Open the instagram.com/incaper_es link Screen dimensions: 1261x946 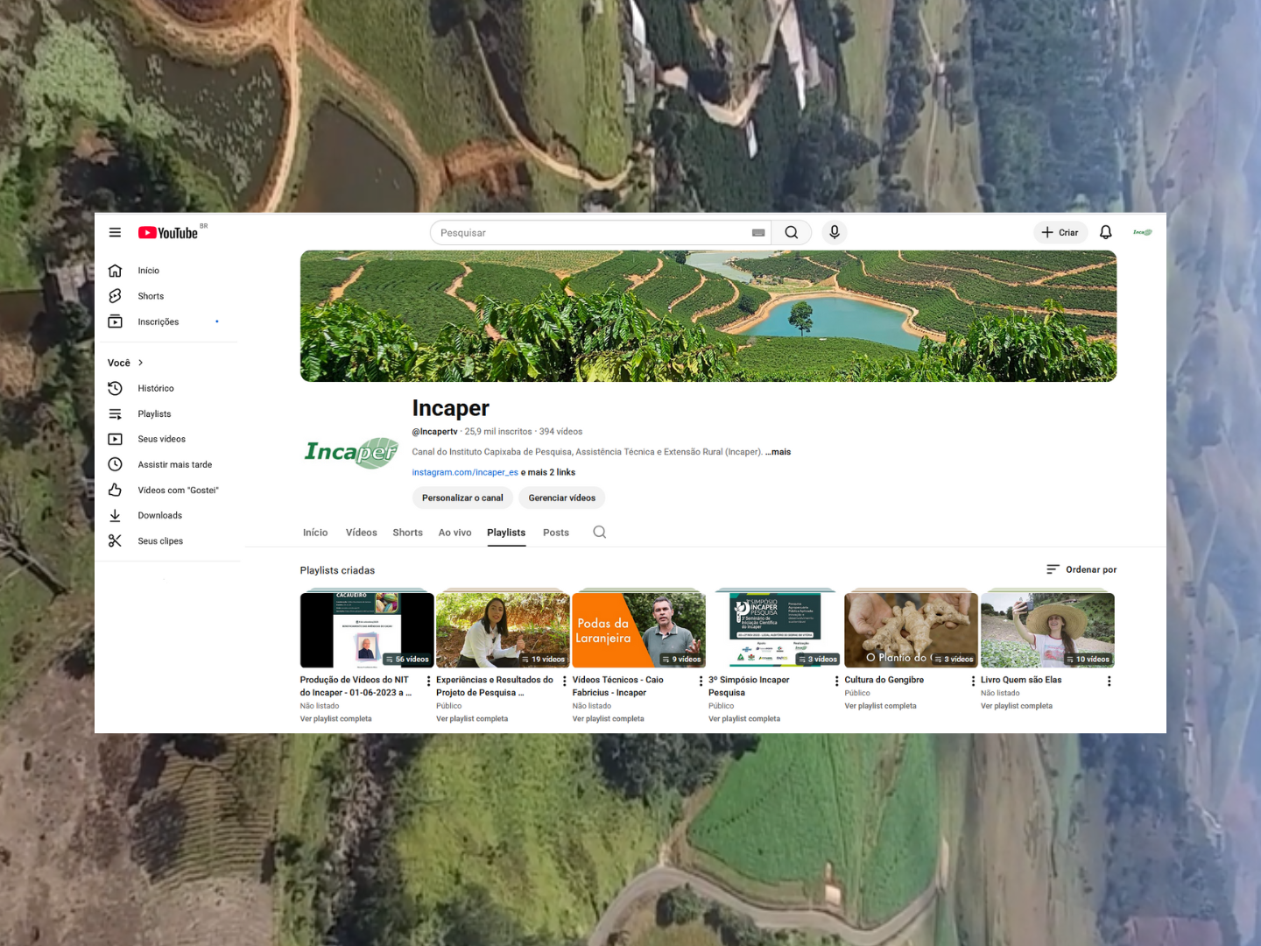click(465, 472)
